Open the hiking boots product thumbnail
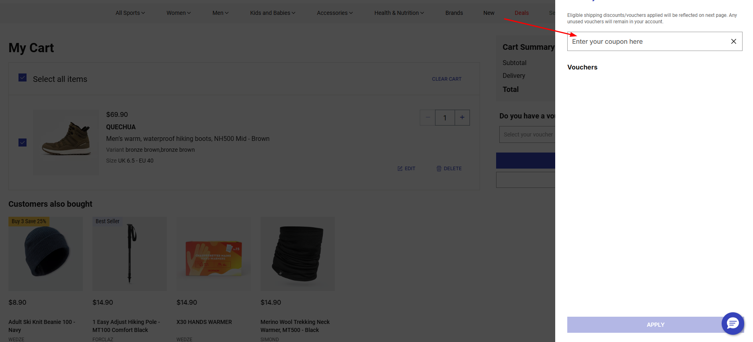 point(66,142)
